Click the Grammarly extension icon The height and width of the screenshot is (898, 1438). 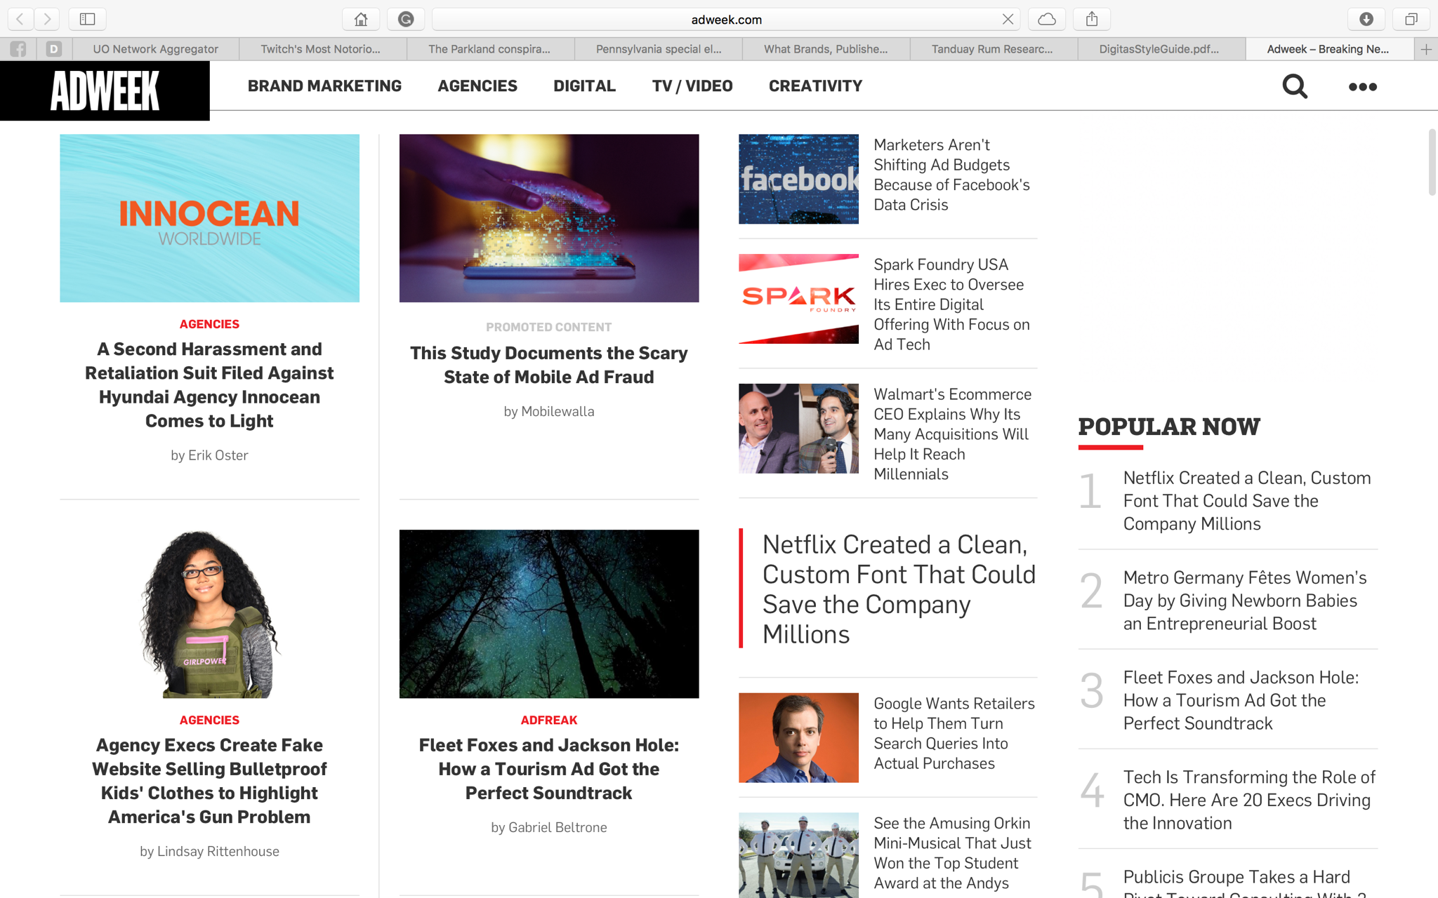point(406,19)
